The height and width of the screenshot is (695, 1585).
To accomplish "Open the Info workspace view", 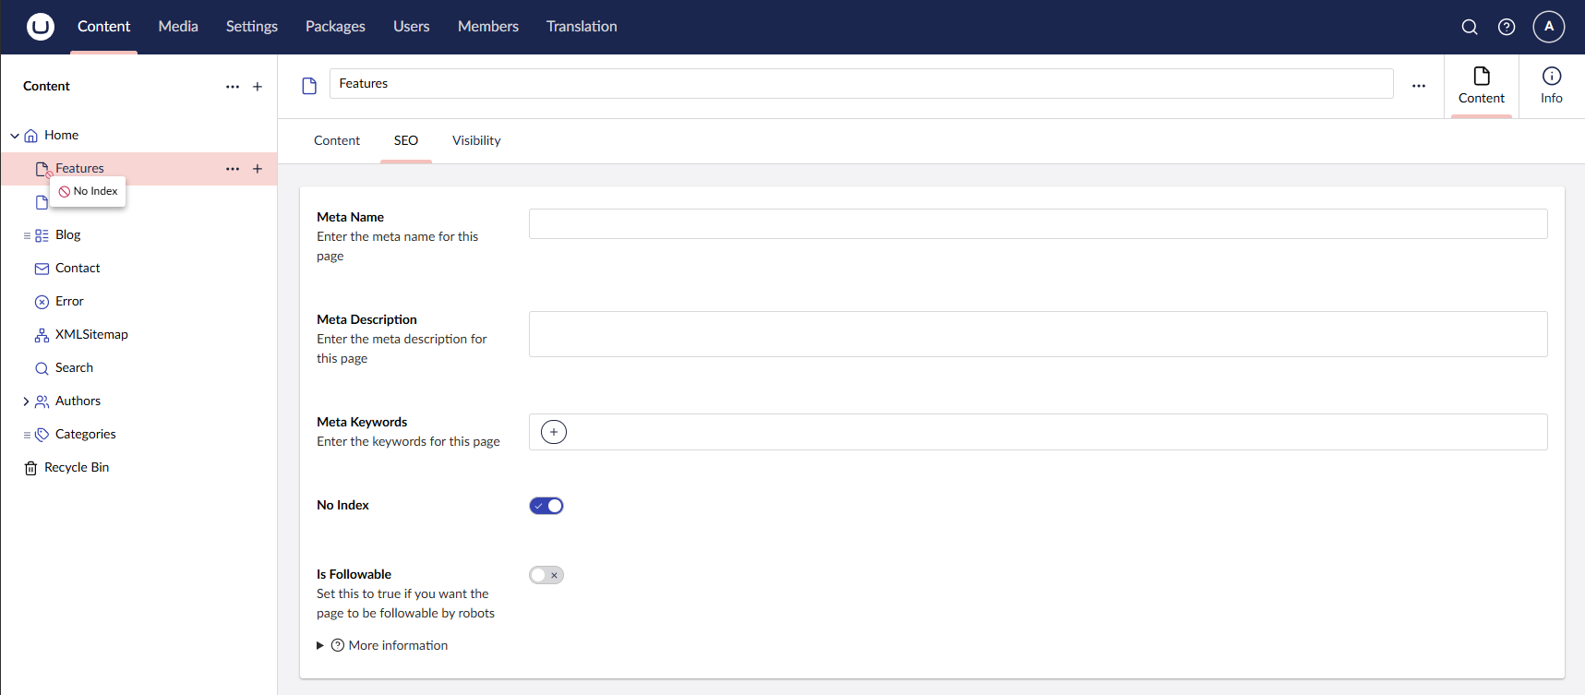I will click(x=1552, y=86).
